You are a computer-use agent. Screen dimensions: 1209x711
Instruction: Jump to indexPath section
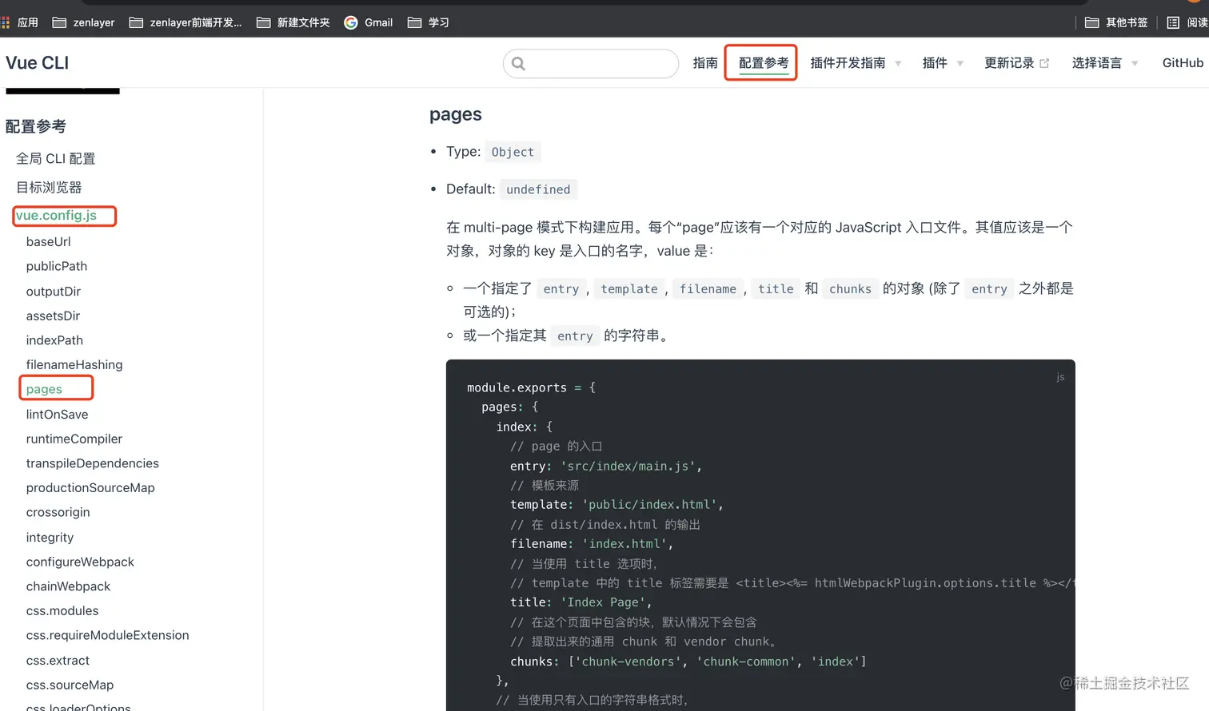pos(54,341)
